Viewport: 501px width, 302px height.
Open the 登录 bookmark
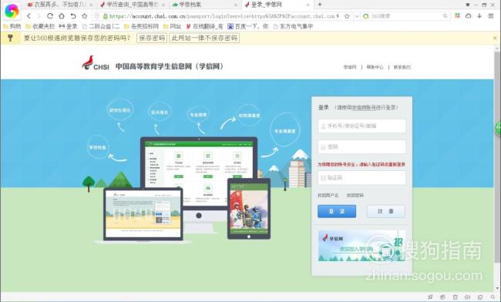pos(68,26)
